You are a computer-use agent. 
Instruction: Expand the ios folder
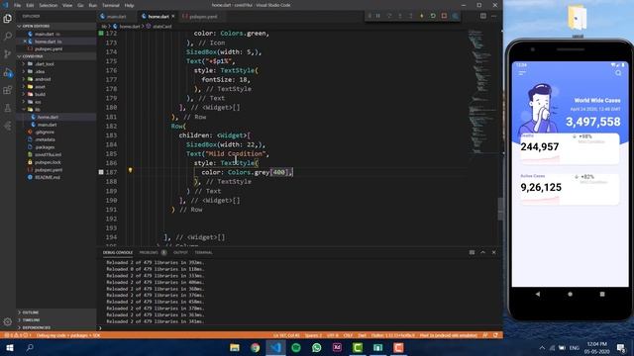56,102
